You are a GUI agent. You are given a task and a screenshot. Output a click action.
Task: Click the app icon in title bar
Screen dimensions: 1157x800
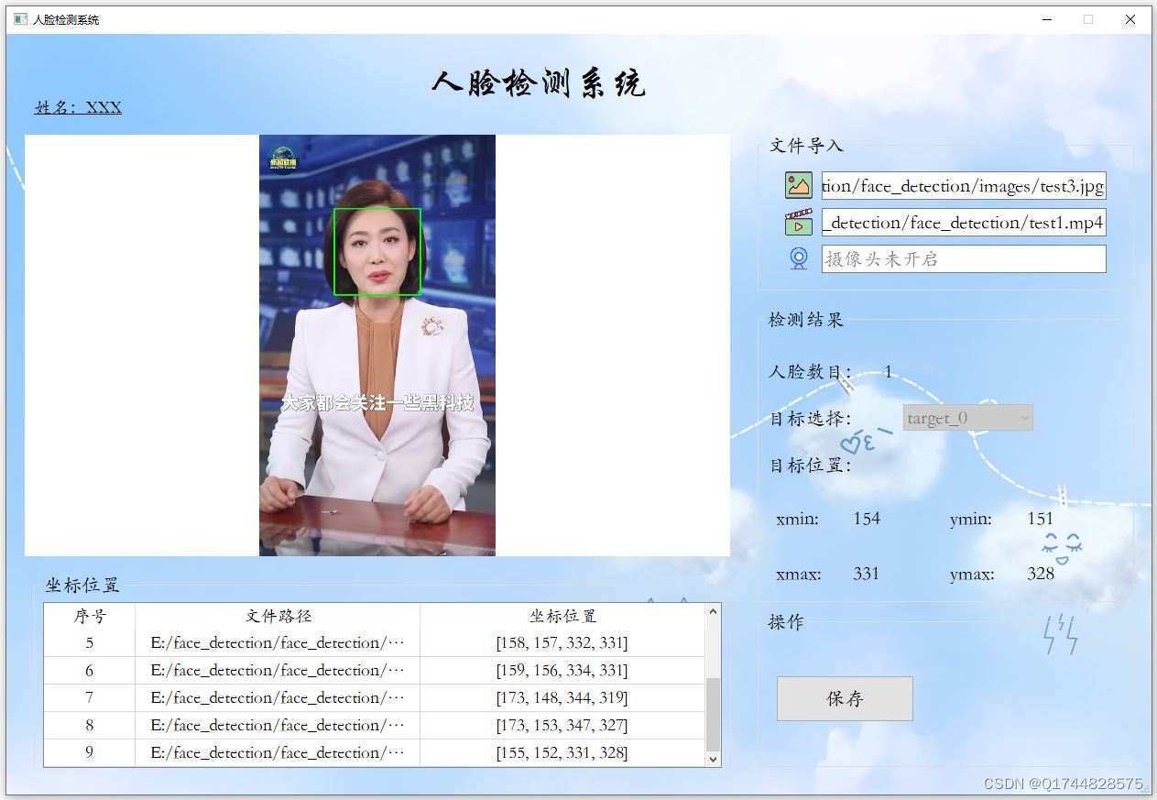pyautogui.click(x=20, y=19)
